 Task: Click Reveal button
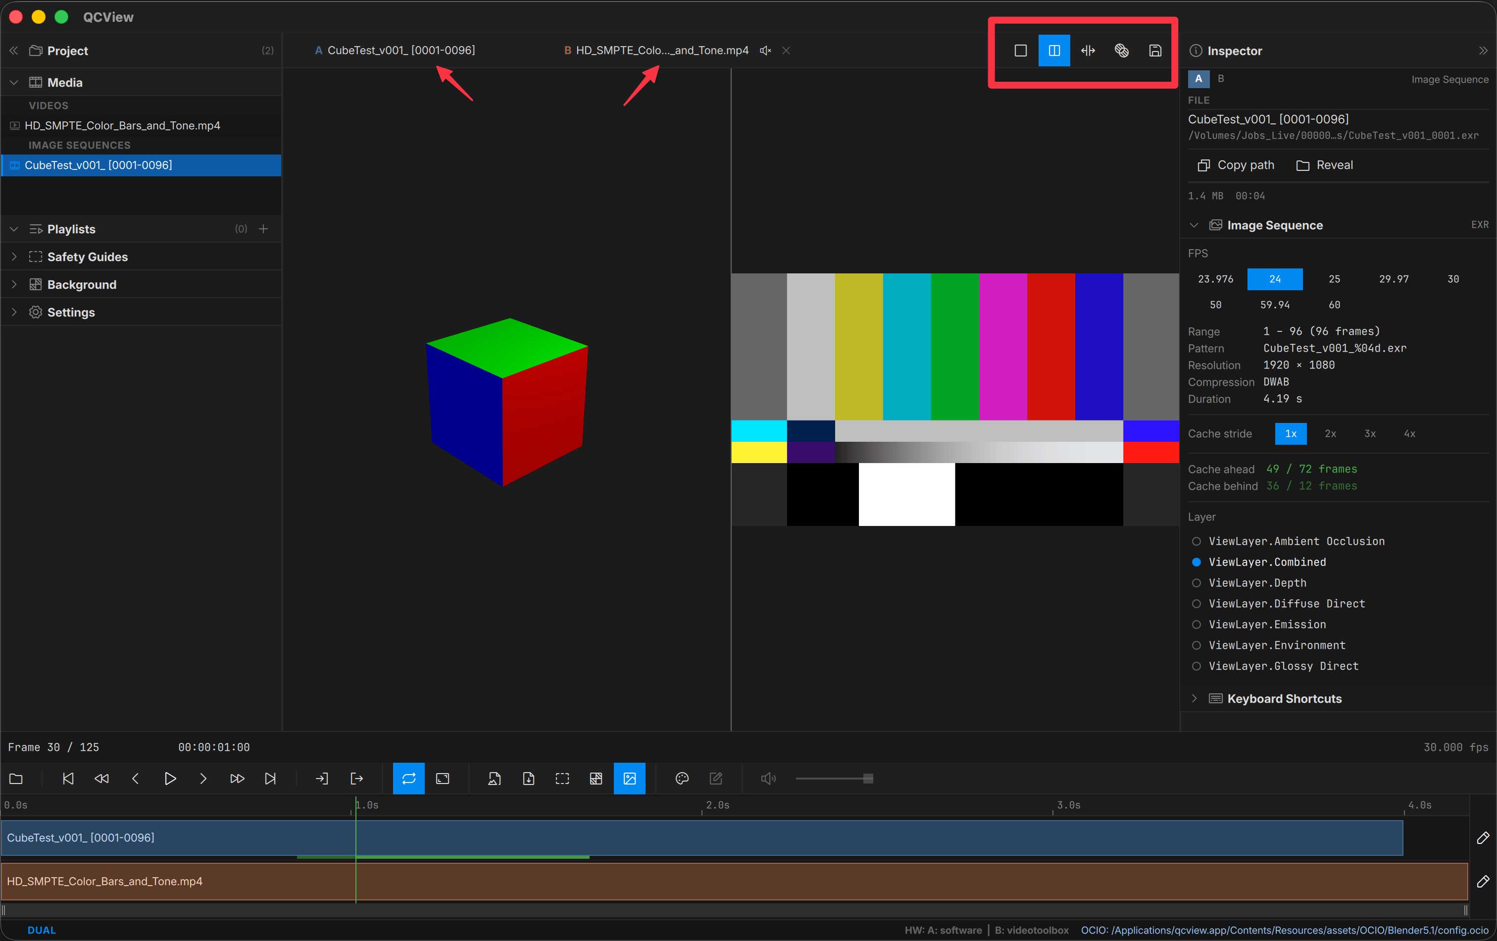(1324, 165)
